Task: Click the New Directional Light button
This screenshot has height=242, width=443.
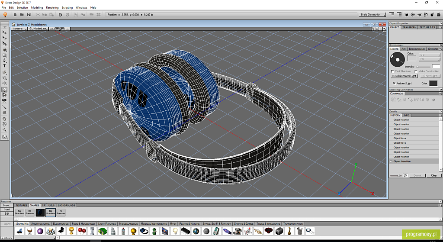Action: (x=404, y=76)
